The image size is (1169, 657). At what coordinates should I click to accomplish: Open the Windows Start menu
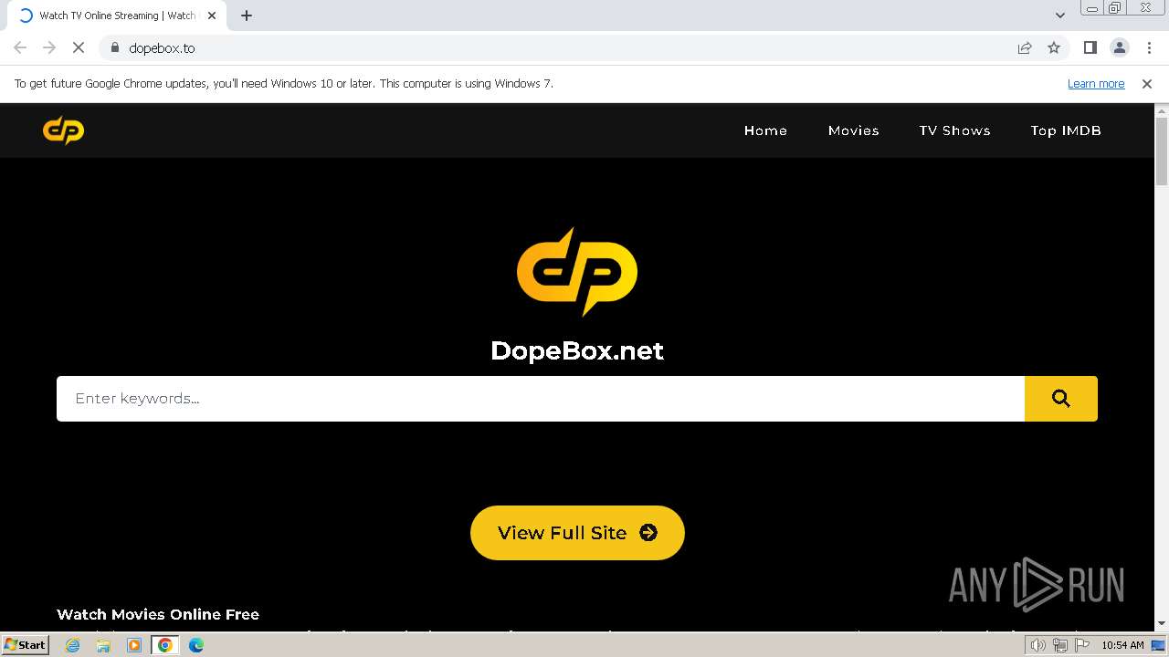[x=25, y=645]
